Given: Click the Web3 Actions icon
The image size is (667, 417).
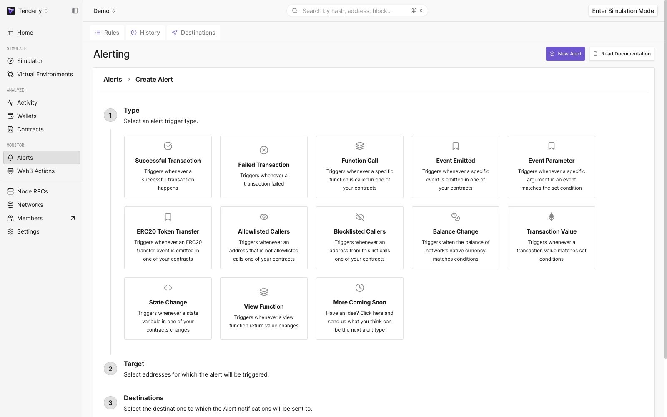Looking at the screenshot, I should coord(10,171).
